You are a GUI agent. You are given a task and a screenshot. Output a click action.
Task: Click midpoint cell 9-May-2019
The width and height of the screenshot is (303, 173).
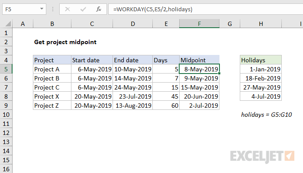(x=200, y=78)
